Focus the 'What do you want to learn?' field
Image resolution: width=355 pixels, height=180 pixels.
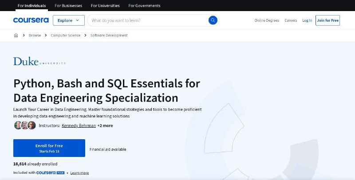tap(148, 20)
